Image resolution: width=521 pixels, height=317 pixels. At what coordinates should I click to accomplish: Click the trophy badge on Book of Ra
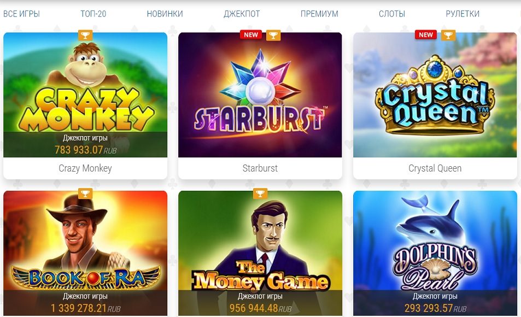point(85,193)
